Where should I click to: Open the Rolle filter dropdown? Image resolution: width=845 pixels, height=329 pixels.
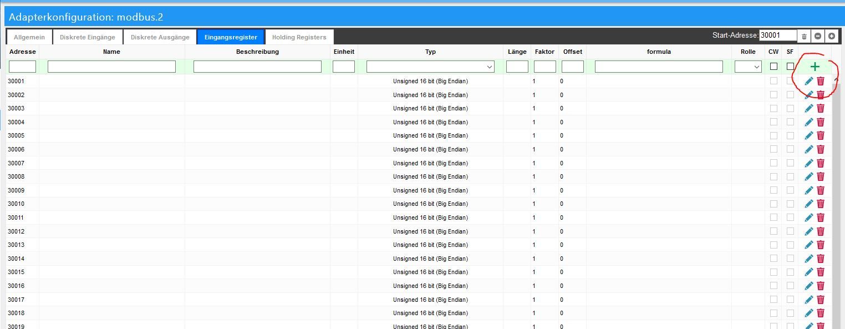748,67
